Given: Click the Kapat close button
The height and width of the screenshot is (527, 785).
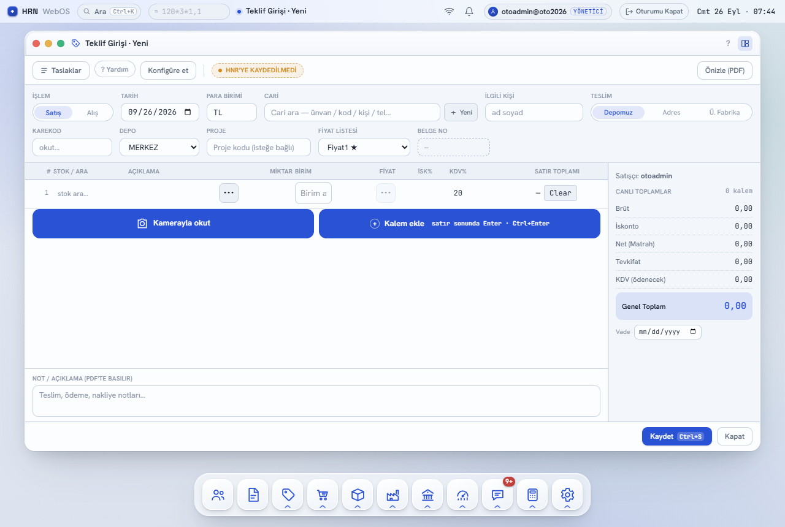Looking at the screenshot, I should [735, 436].
